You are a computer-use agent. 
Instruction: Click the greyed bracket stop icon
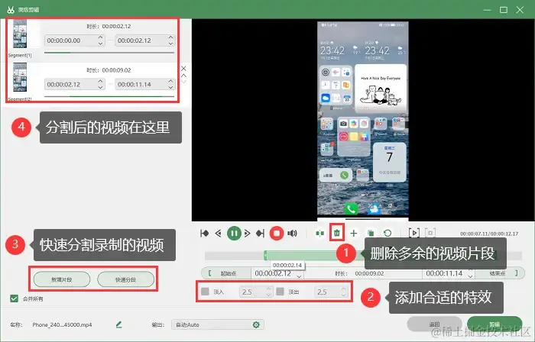pyautogui.click(x=430, y=233)
